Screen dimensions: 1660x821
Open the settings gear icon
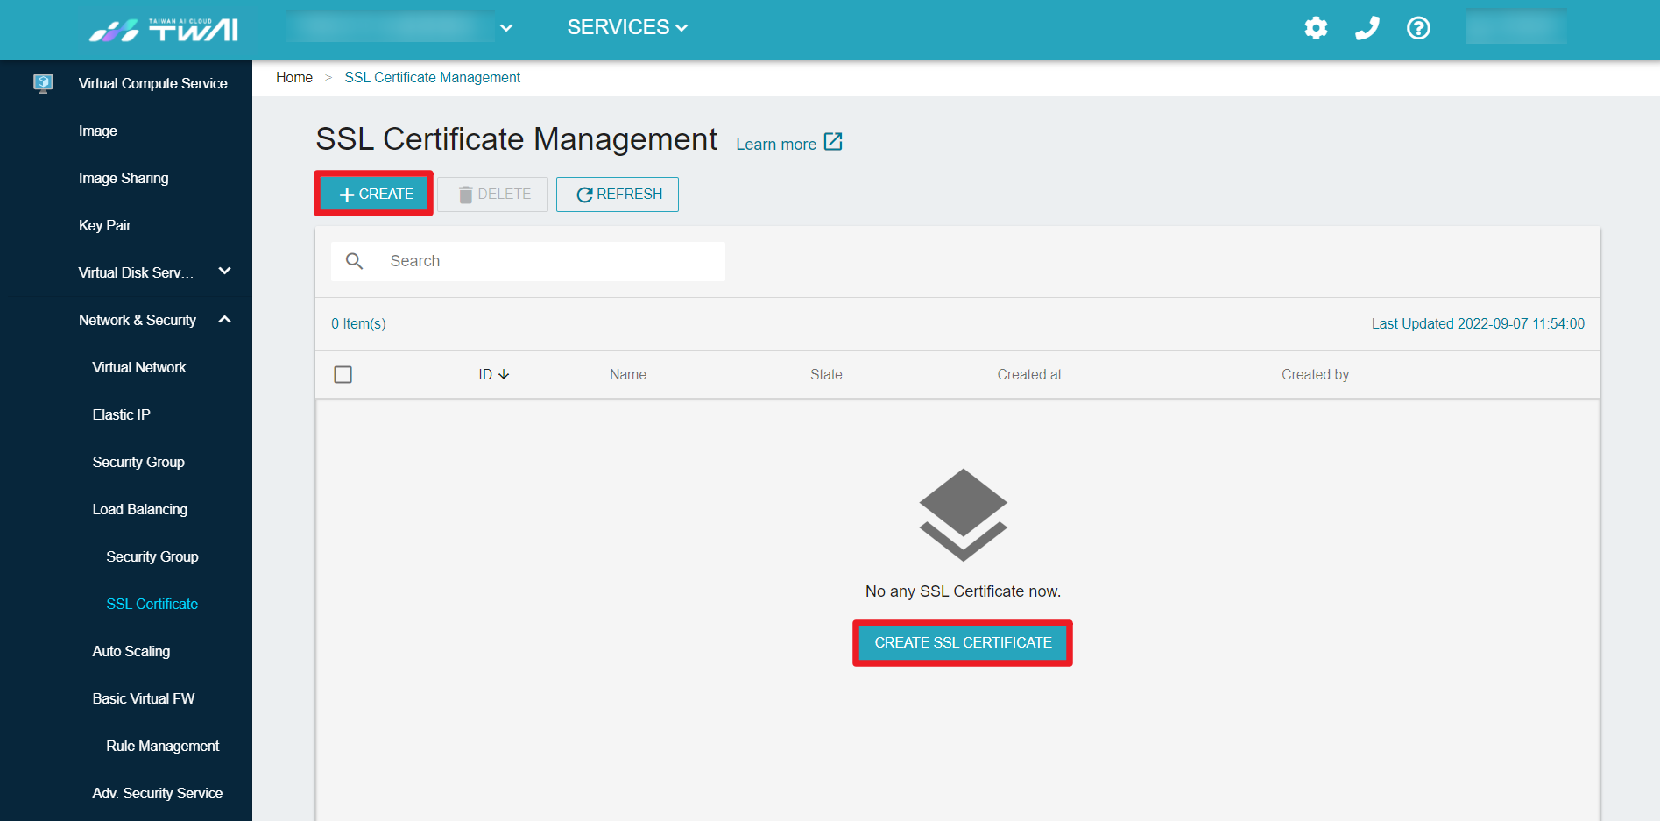click(x=1316, y=28)
